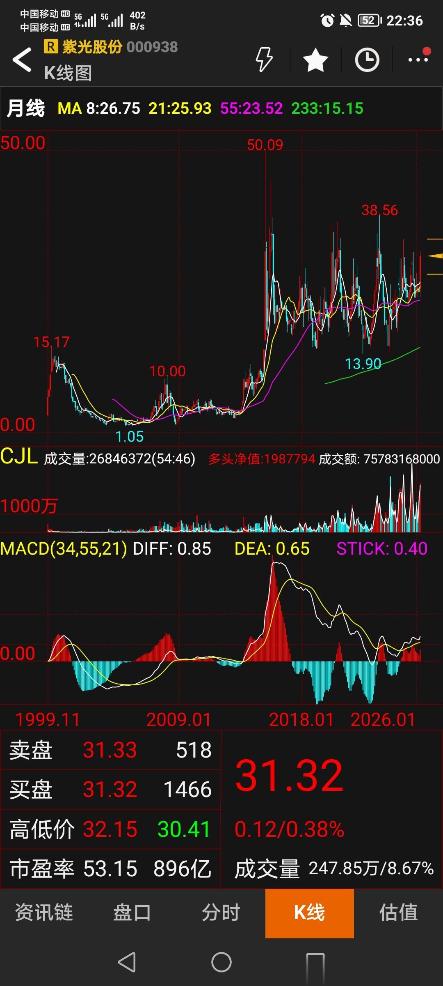The height and width of the screenshot is (986, 443).
Task: Tap the CJL volume indicator label
Action: (x=19, y=456)
